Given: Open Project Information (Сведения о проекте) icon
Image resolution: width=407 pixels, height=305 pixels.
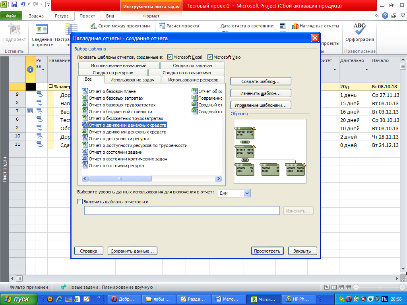Looking at the screenshot, I should 42,29.
